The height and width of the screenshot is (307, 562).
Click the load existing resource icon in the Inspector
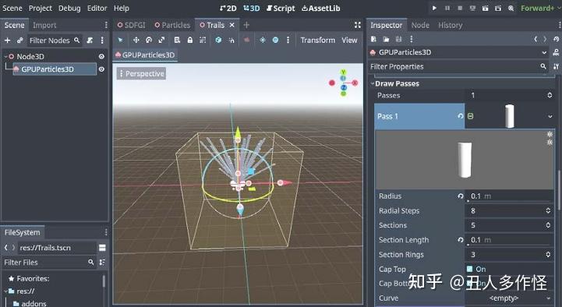[x=386, y=39]
